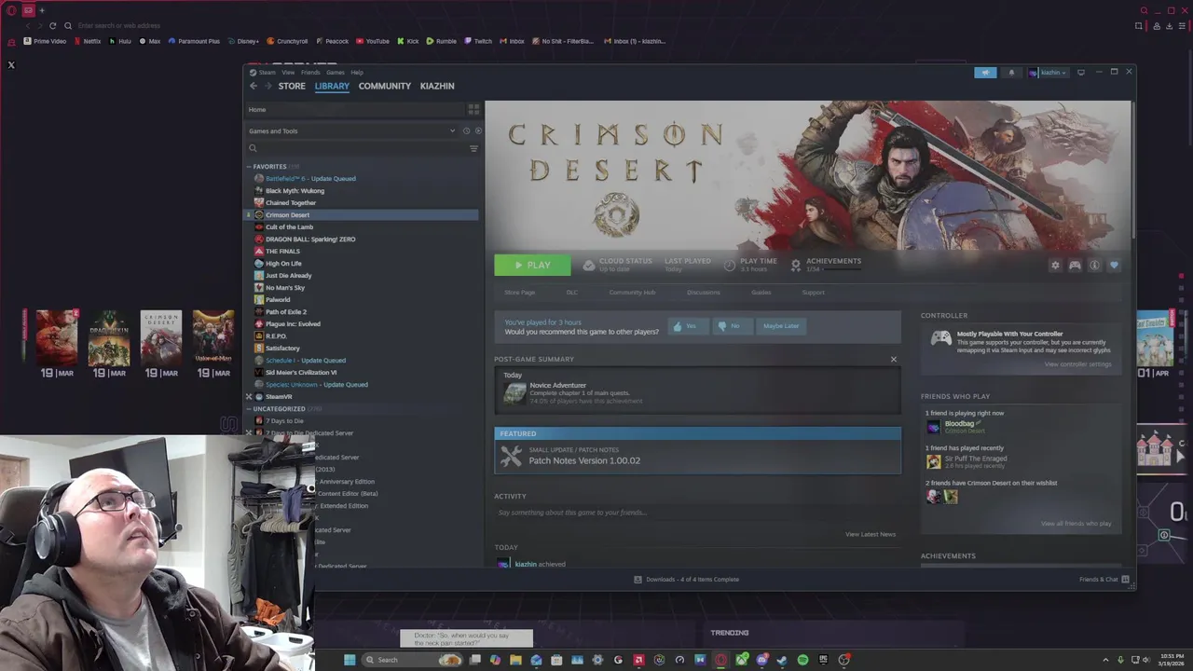Open controller layout icon for Crimson Desert

[x=1075, y=265]
